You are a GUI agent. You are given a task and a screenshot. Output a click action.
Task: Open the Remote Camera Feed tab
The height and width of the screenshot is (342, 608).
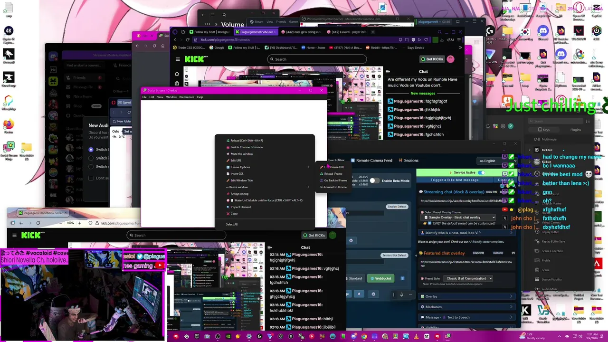(x=371, y=161)
